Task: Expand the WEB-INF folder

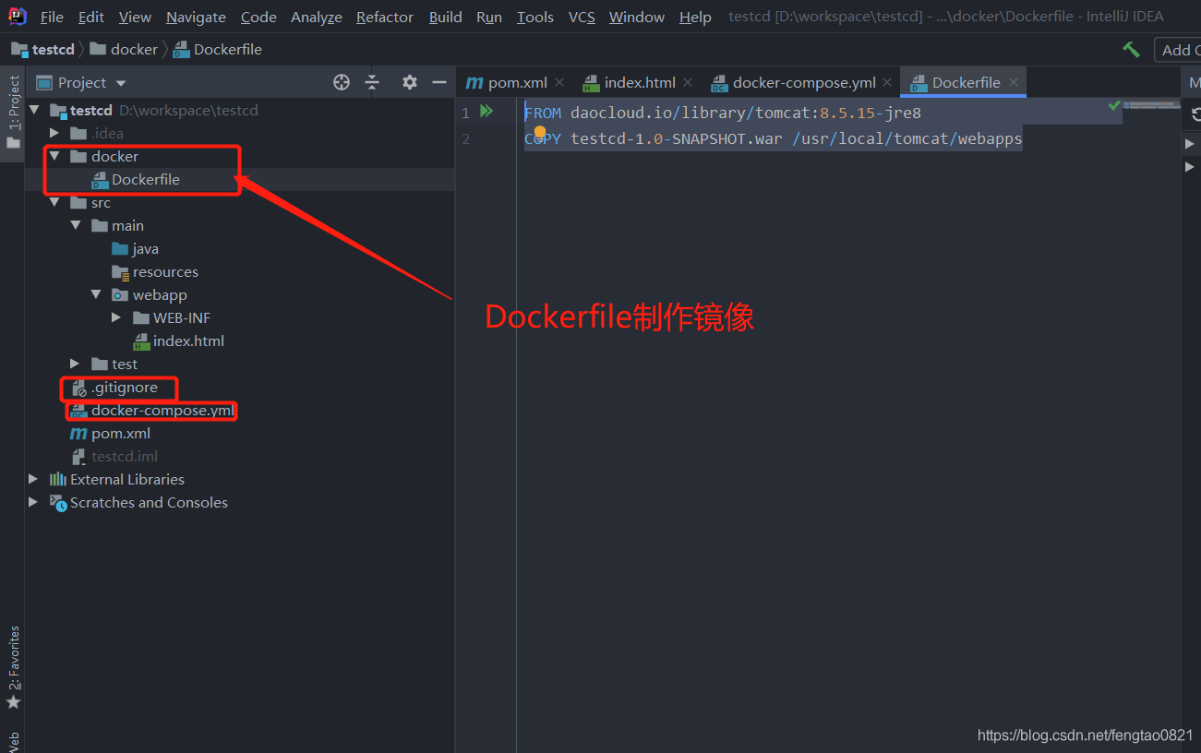Action: (116, 317)
